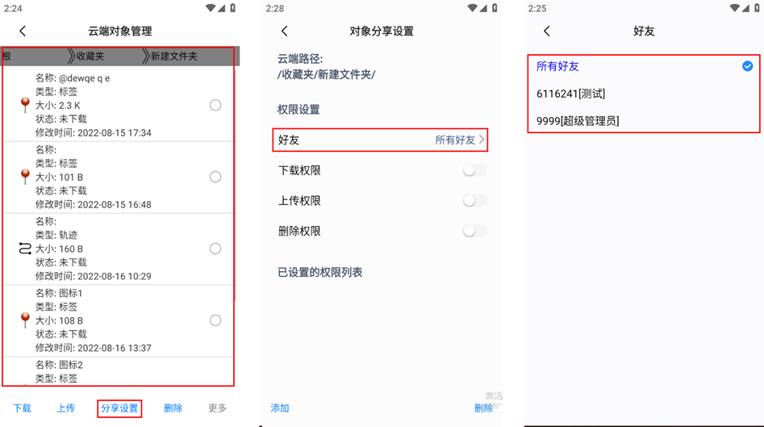Tap the pin icon of the 101 B label
Image resolution: width=764 pixels, height=427 pixels.
pyautogui.click(x=25, y=177)
